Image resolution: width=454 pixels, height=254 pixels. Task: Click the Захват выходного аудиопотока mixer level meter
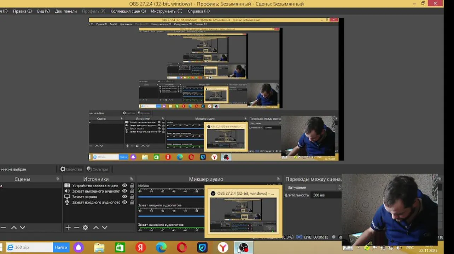(171, 229)
